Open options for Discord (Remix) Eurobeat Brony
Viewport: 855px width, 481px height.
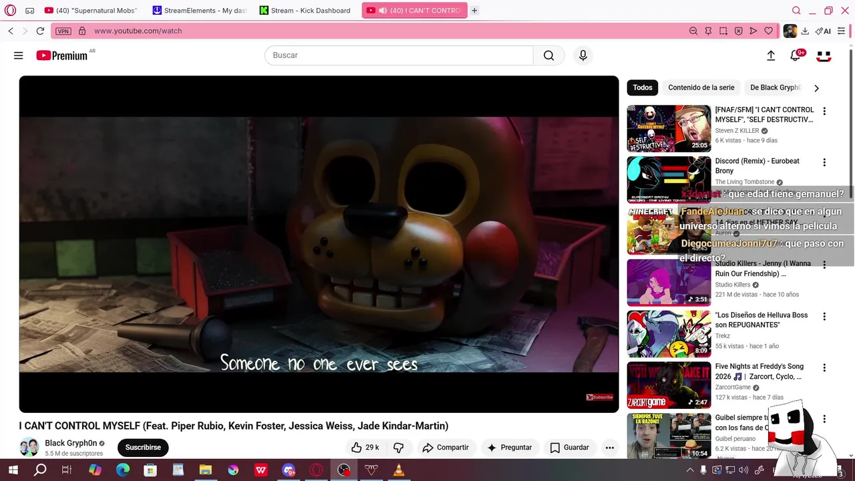coord(824,162)
